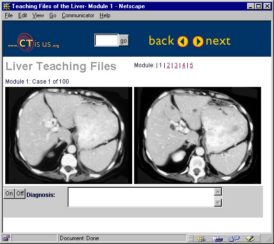This screenshot has height=244, width=274.
Task: Open the CTisus.org logo
Action: [33, 43]
